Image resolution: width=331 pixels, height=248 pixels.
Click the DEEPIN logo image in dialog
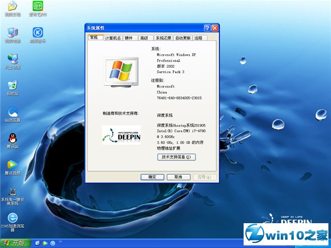click(121, 135)
